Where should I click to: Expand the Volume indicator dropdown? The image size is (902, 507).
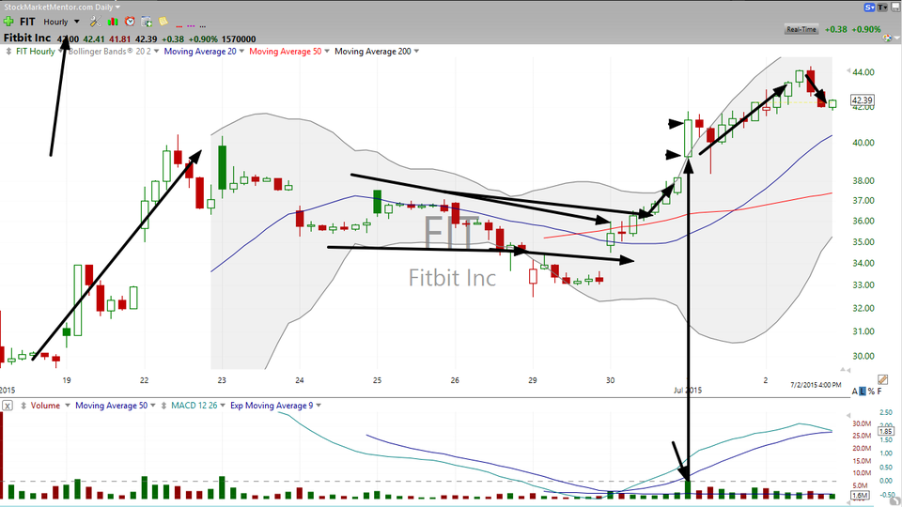[x=68, y=406]
